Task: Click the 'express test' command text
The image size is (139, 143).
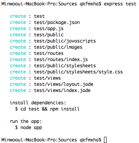Action: pyautogui.click(x=120, y=4)
